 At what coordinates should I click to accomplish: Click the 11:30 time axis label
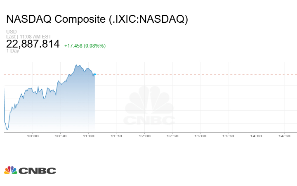pos(116,136)
